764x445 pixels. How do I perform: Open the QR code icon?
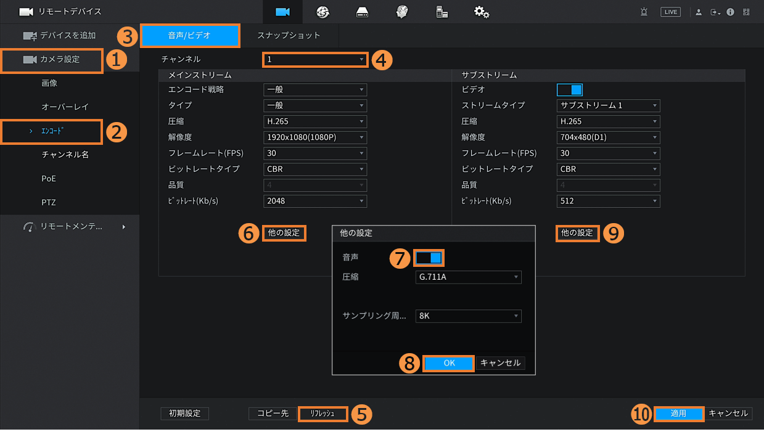coord(746,12)
